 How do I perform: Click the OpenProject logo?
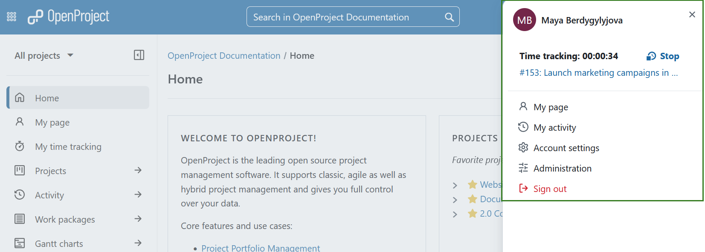69,17
